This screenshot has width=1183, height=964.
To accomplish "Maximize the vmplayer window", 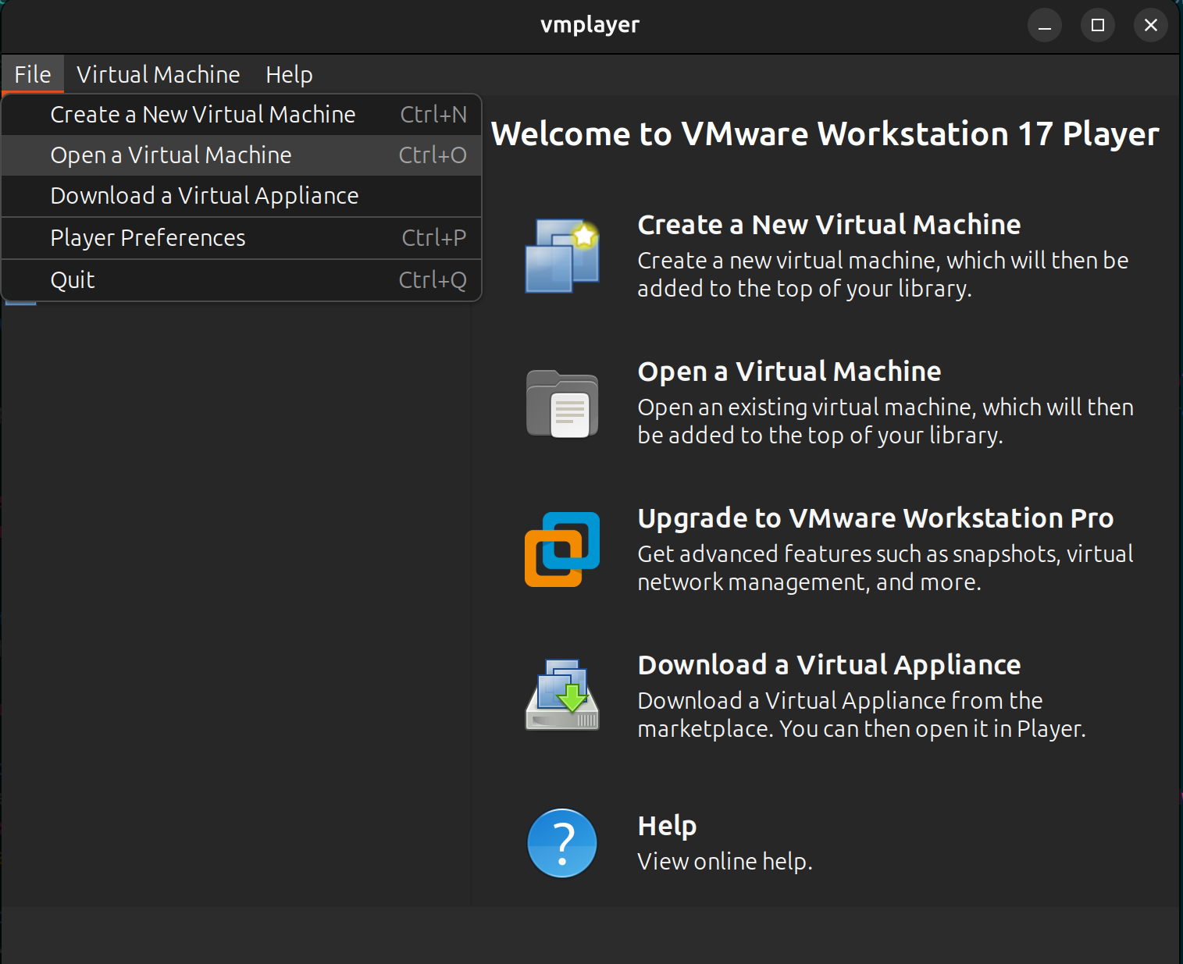I will coord(1097,26).
